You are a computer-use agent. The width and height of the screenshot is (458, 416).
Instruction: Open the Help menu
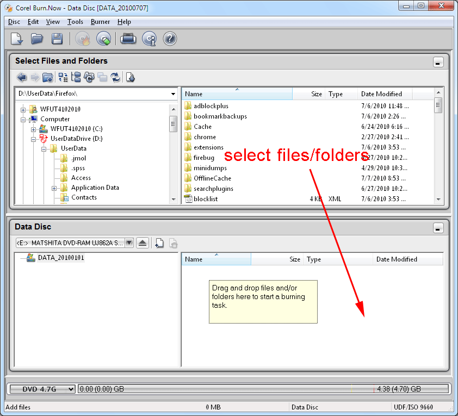tap(124, 22)
